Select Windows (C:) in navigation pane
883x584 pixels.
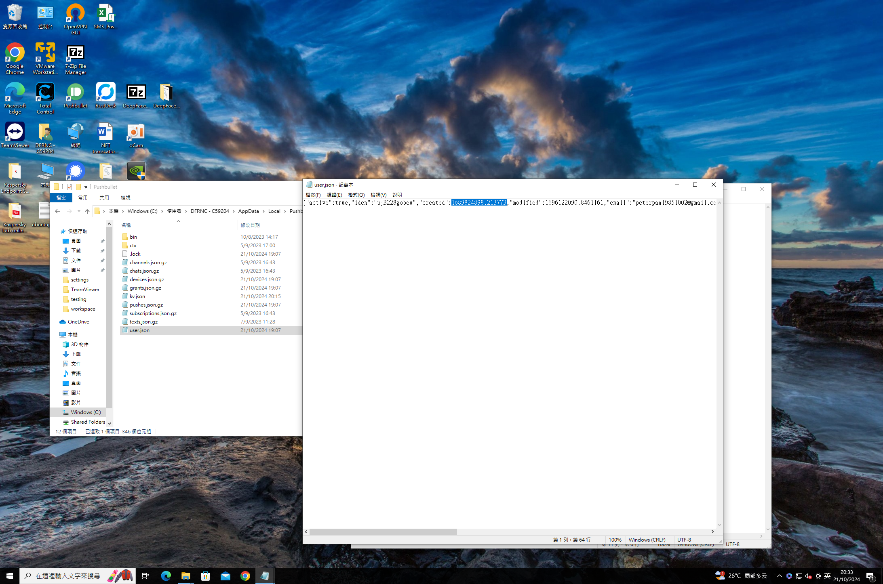coord(86,412)
